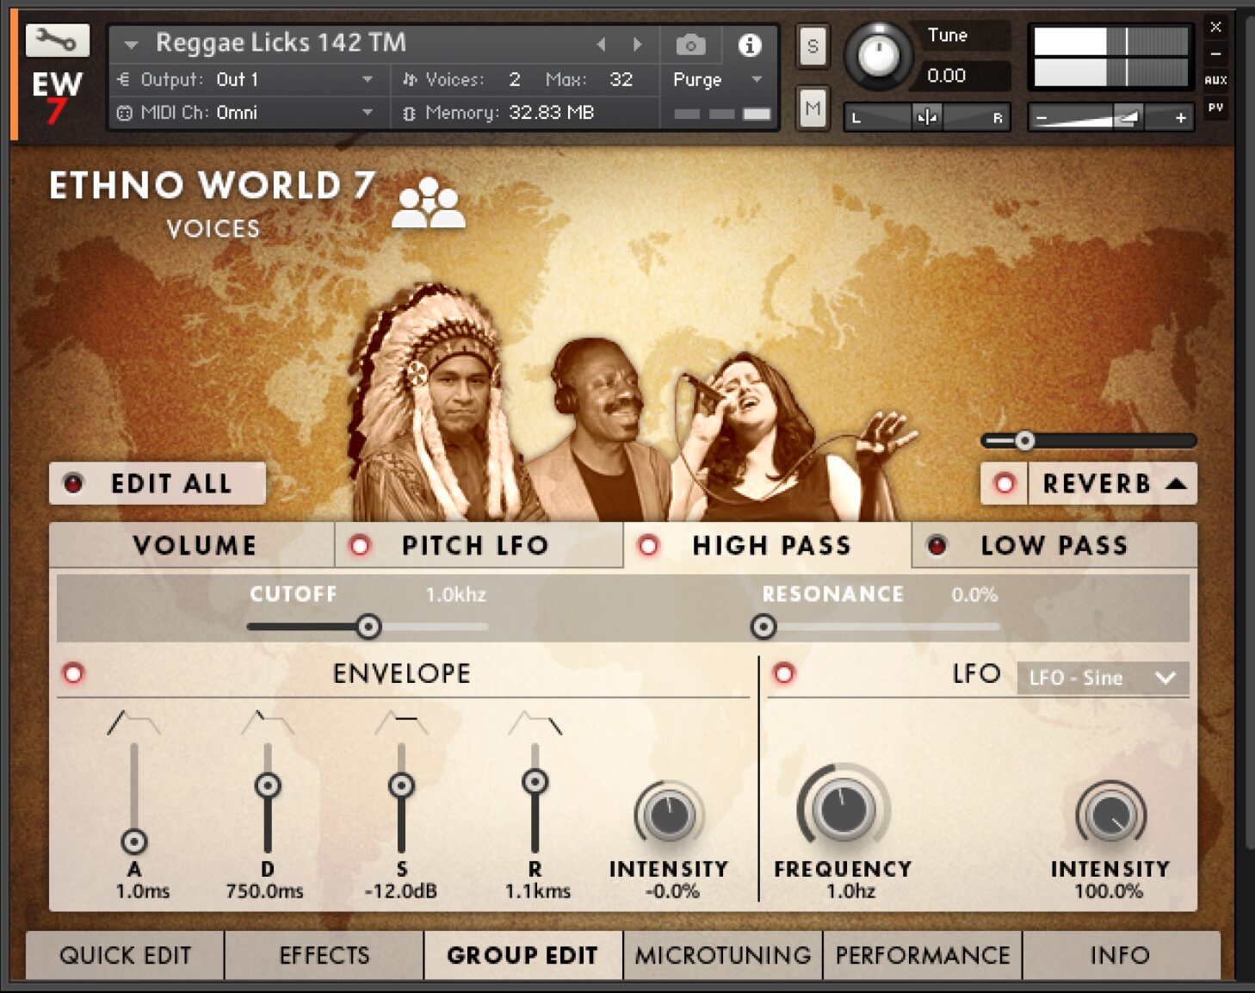1255x993 pixels.
Task: Click the Sustain envelope shape icon
Action: click(401, 722)
